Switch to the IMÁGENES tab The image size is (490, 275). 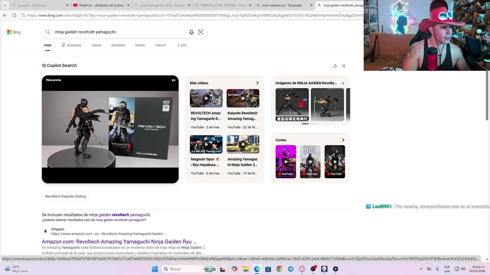[x=118, y=45]
